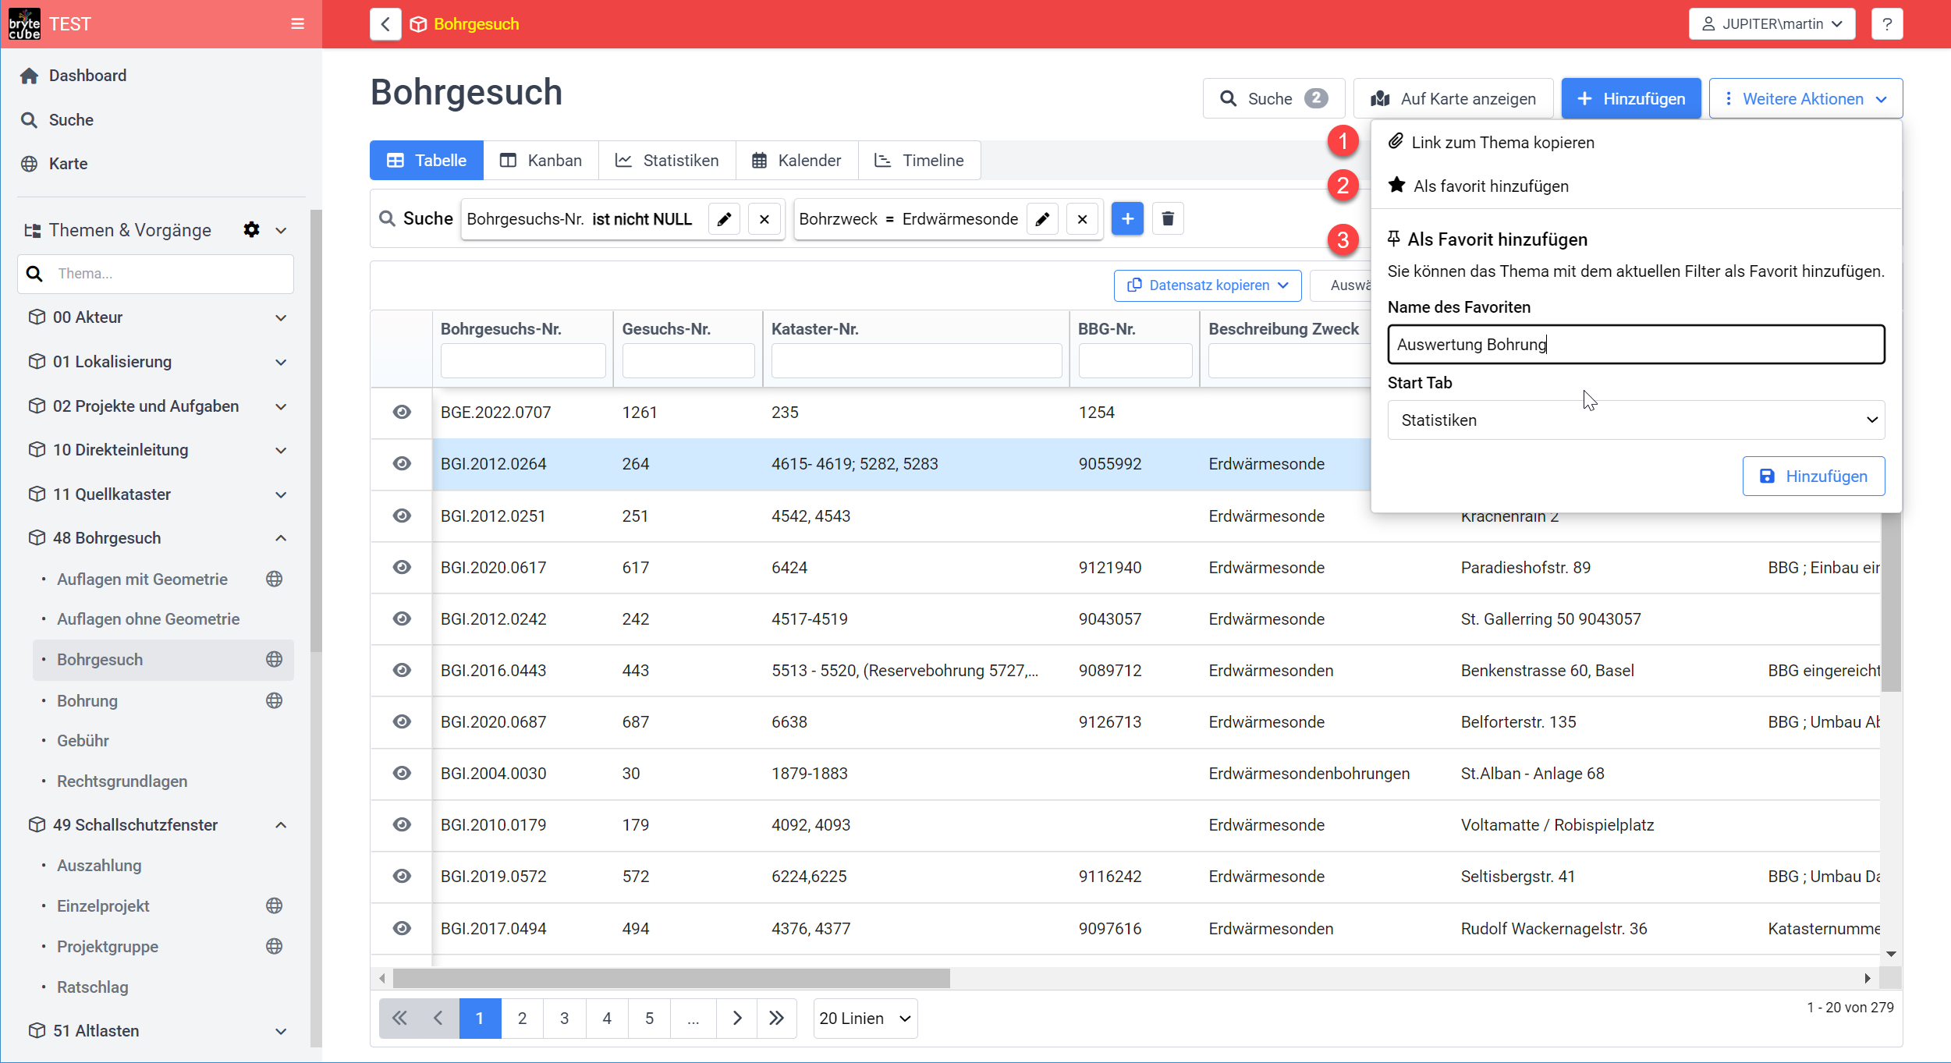Image resolution: width=1951 pixels, height=1063 pixels.
Task: Switch to the Kanban tab
Action: pyautogui.click(x=541, y=161)
